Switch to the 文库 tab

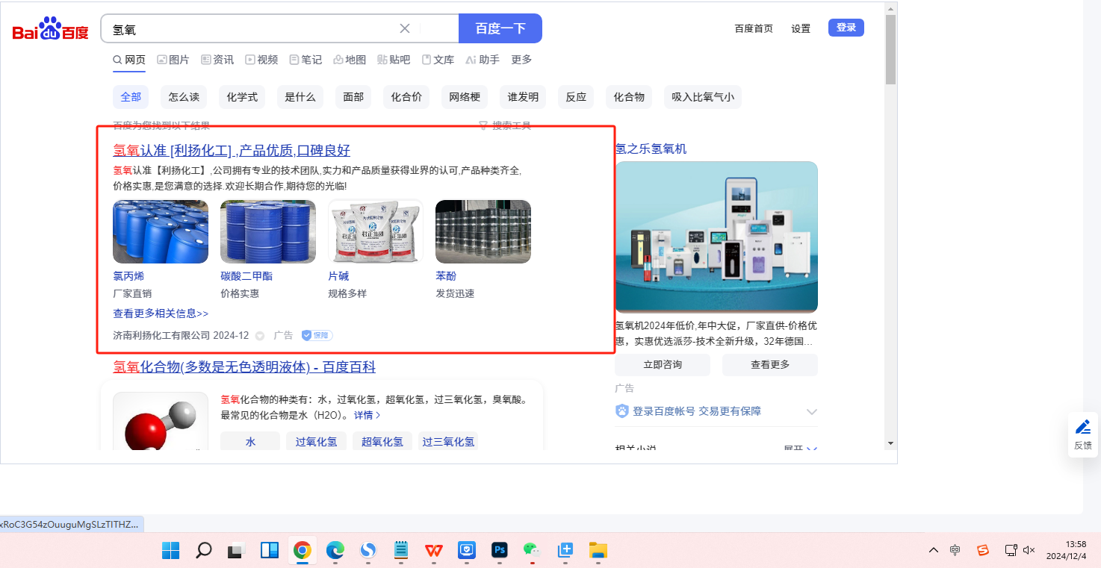[x=438, y=60]
